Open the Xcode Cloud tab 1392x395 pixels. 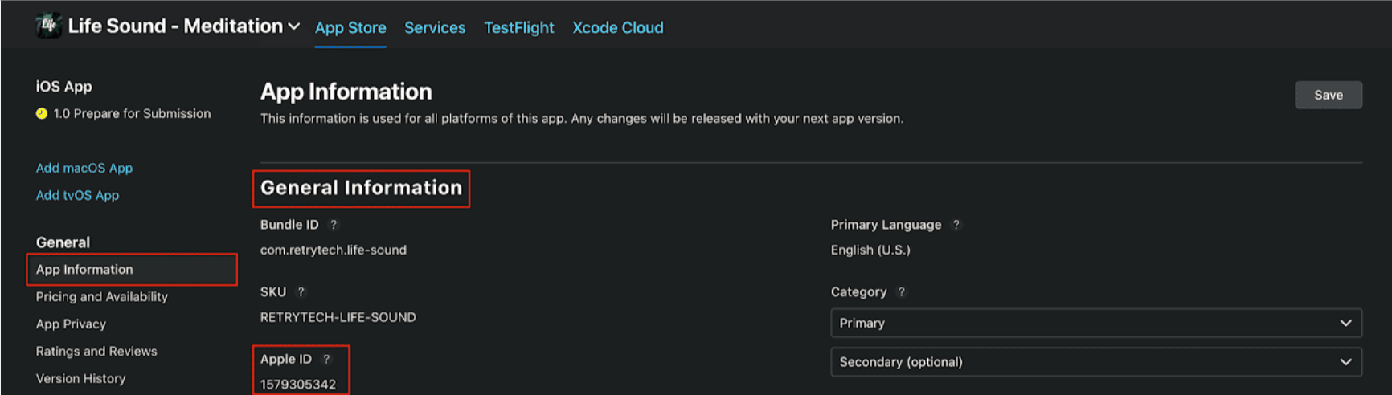coord(618,28)
